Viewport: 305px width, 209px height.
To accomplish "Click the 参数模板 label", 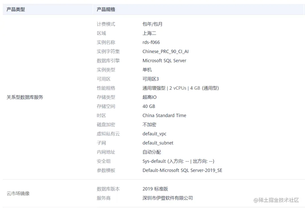I will 106,170.
